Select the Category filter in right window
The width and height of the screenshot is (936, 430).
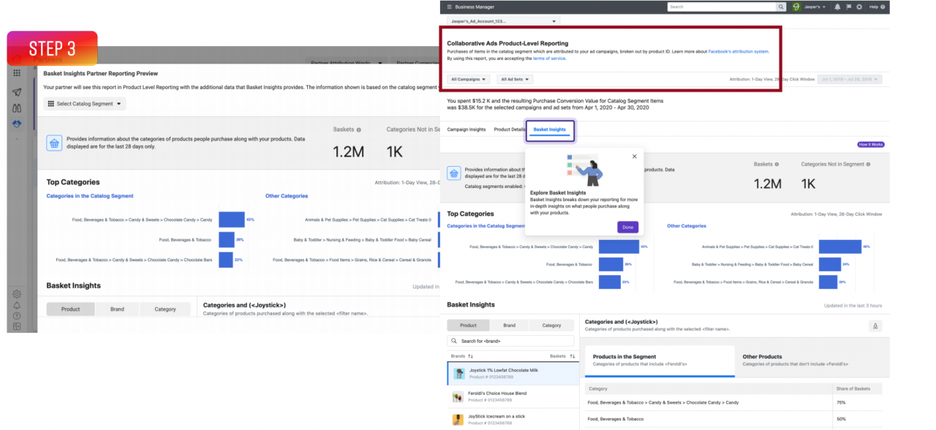point(552,325)
